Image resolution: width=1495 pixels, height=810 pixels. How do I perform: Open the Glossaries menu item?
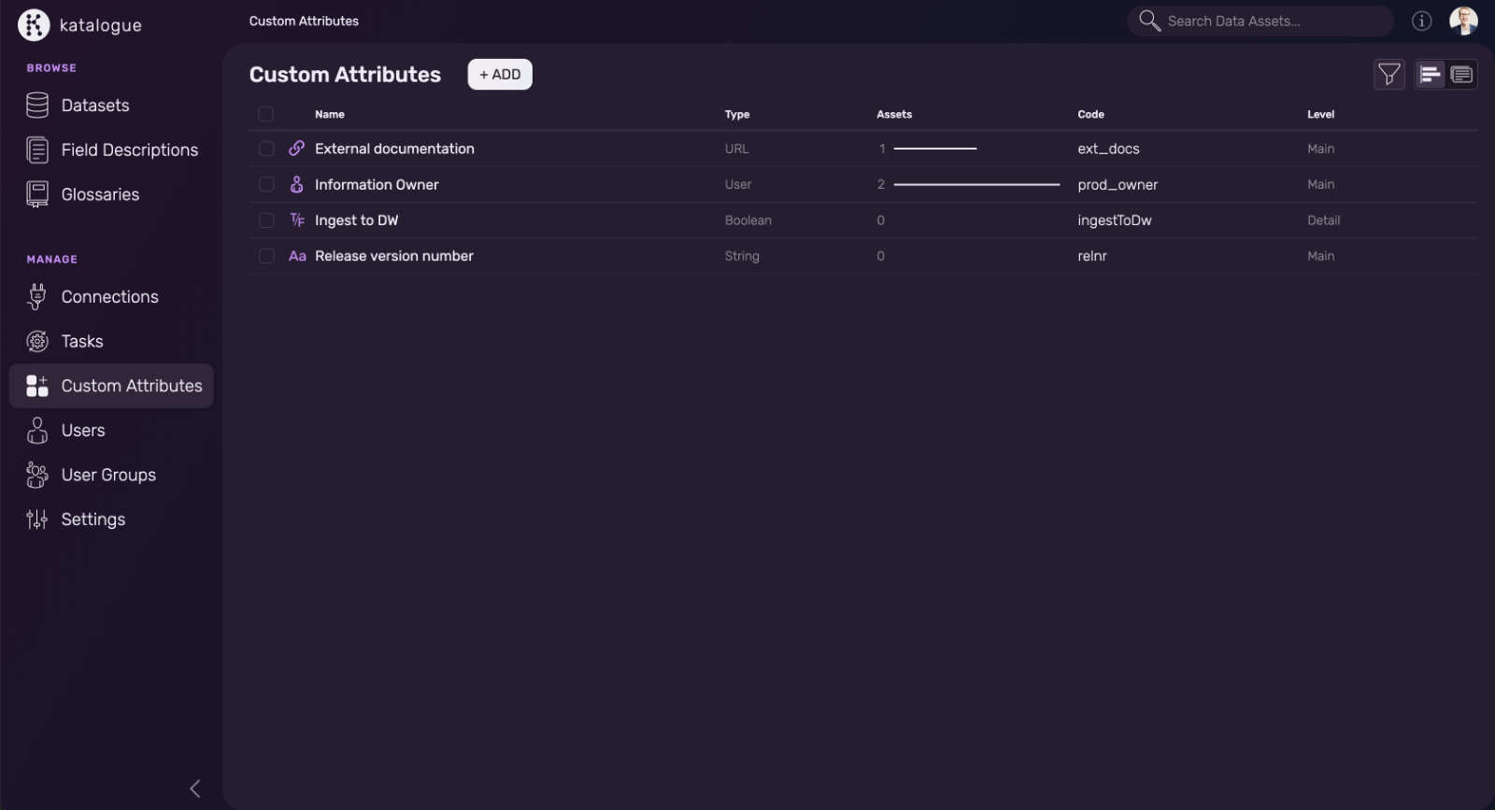tap(111, 194)
